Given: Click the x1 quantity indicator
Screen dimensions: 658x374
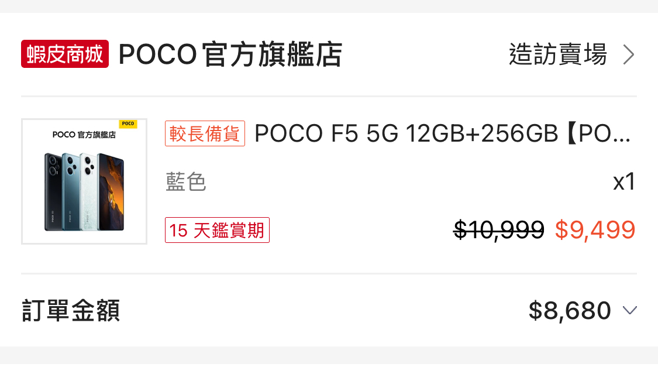Looking at the screenshot, I should (x=623, y=182).
